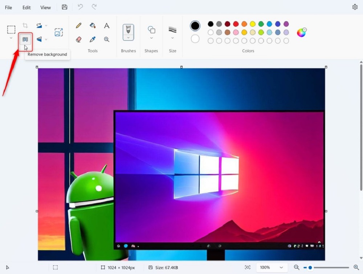
Task: Select the Pencil tool
Action: click(x=78, y=25)
